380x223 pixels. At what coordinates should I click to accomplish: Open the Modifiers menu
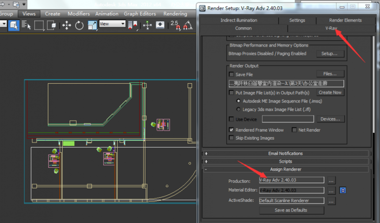point(79,14)
